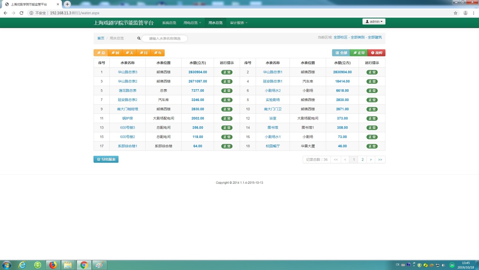This screenshot has width=479, height=270.
Task: Expand the 用电总览 dropdown menu
Action: 192,23
